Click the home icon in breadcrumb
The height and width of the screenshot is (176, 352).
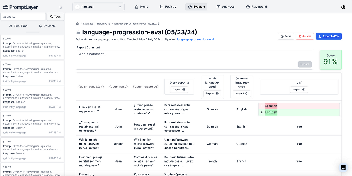point(77,23)
